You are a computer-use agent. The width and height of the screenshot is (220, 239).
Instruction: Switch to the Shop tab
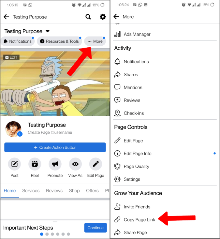pyautogui.click(x=74, y=191)
